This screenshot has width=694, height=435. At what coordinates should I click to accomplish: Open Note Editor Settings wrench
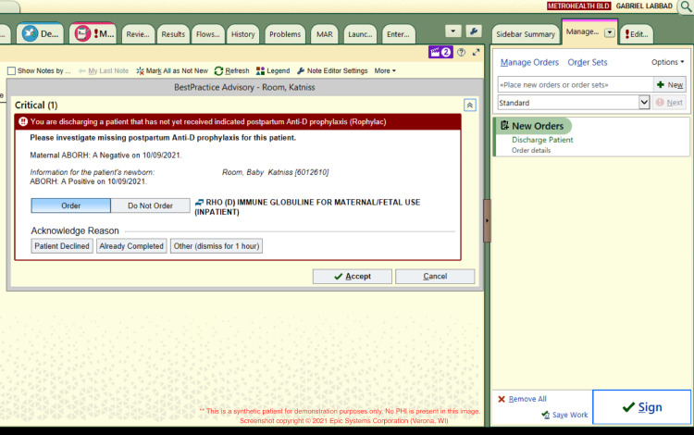point(302,70)
